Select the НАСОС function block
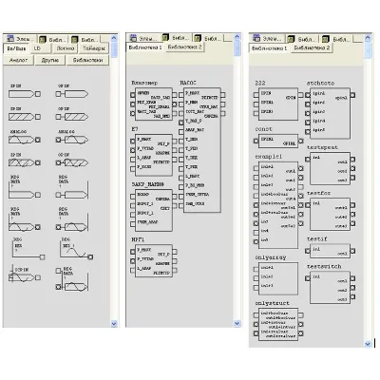This screenshot has height=380, width=380. coord(202,150)
